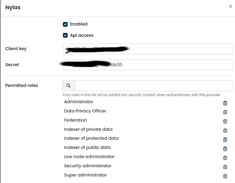Click the search magnifier icon for roles
This screenshot has height=183, width=235.
pos(68,86)
